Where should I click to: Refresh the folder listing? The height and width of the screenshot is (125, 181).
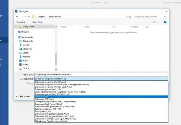click(130, 17)
